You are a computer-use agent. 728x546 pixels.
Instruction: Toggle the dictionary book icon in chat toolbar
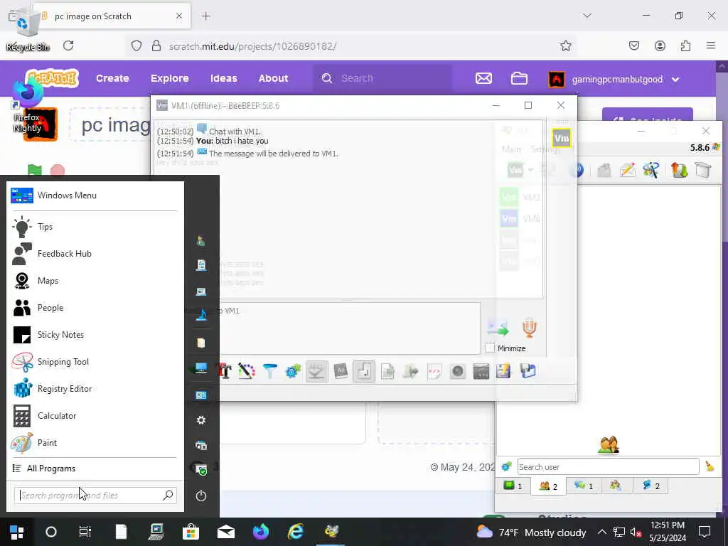[341, 371]
